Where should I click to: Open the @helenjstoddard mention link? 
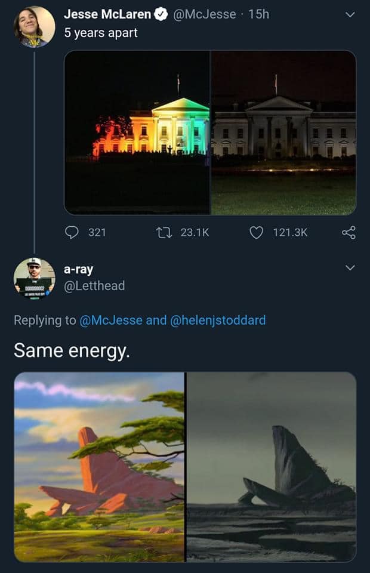click(x=218, y=320)
